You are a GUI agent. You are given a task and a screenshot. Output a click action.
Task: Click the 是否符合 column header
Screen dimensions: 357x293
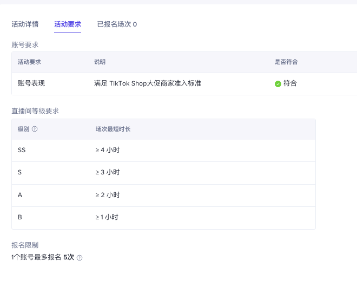pyautogui.click(x=286, y=62)
